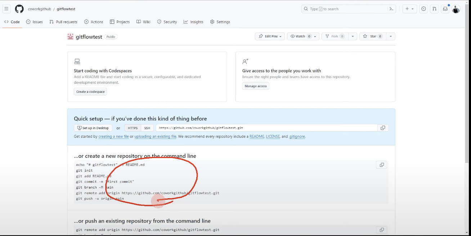Copy the create new repository commands
Image resolution: width=471 pixels, height=236 pixels.
pyautogui.click(x=382, y=165)
